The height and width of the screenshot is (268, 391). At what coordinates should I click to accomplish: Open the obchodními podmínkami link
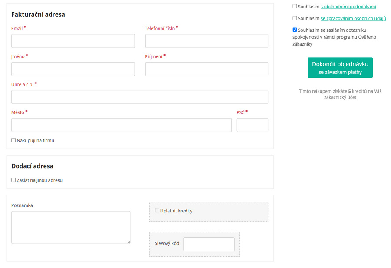348,7
